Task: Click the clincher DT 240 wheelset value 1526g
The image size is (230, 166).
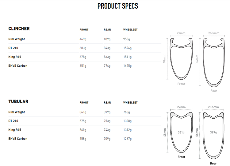Action: pyautogui.click(x=127, y=48)
